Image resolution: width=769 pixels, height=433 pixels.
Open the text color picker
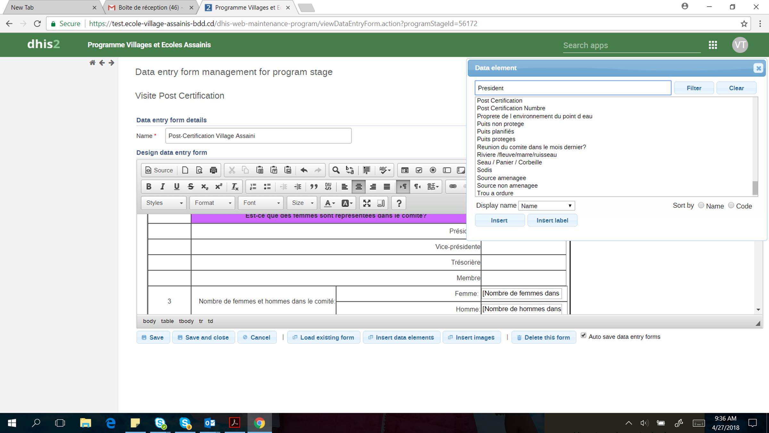pos(329,203)
